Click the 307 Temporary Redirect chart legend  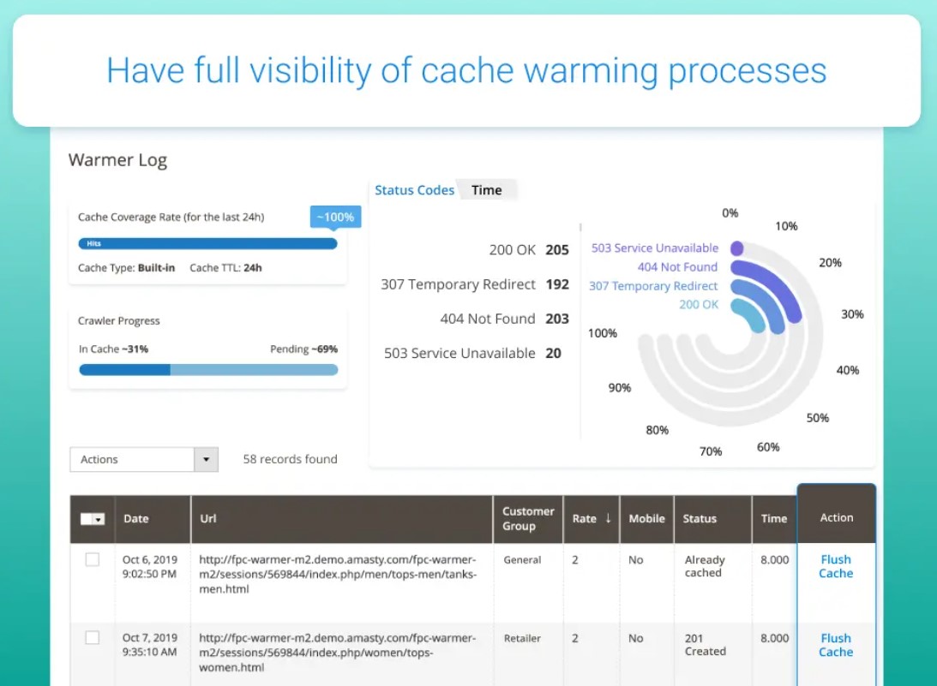(x=653, y=286)
